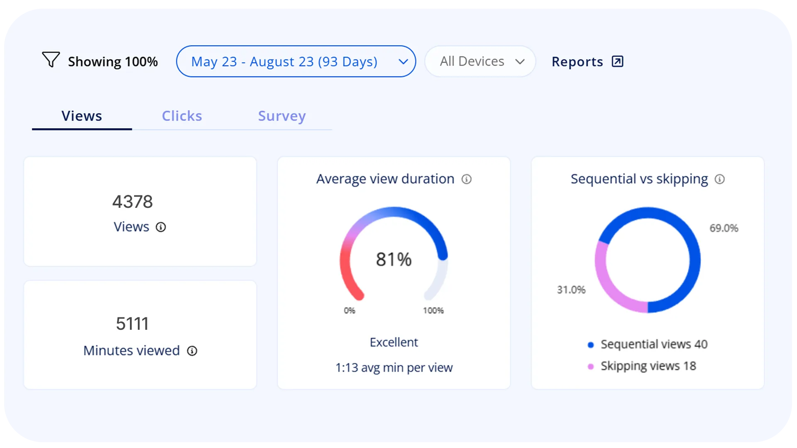Click the 4378 Views stat card
This screenshot has width=797, height=448.
coord(140,212)
